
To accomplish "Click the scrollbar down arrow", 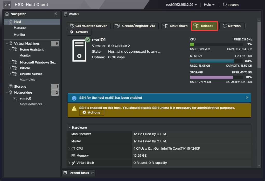I will click(x=259, y=166).
